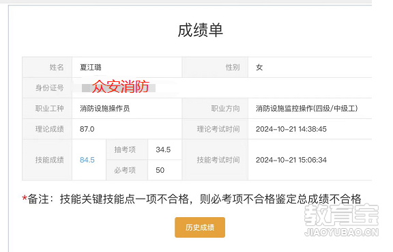Select the value 消防设施监控操作(四级/中级工)

(x=307, y=109)
